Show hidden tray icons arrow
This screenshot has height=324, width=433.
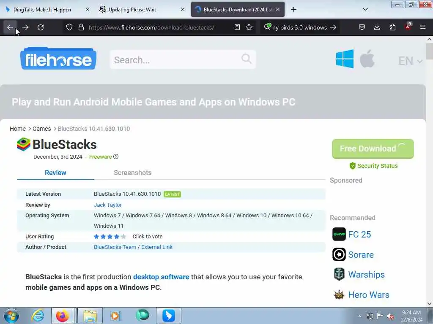click(359, 316)
